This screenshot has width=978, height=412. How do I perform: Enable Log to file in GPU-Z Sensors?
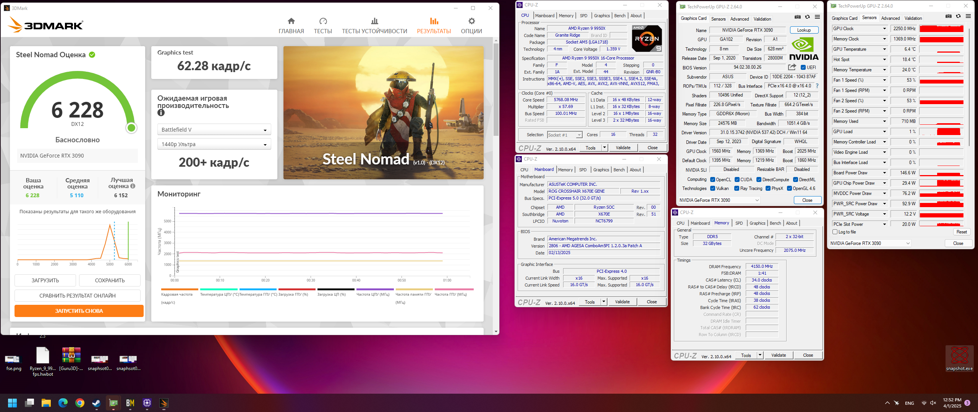[835, 232]
